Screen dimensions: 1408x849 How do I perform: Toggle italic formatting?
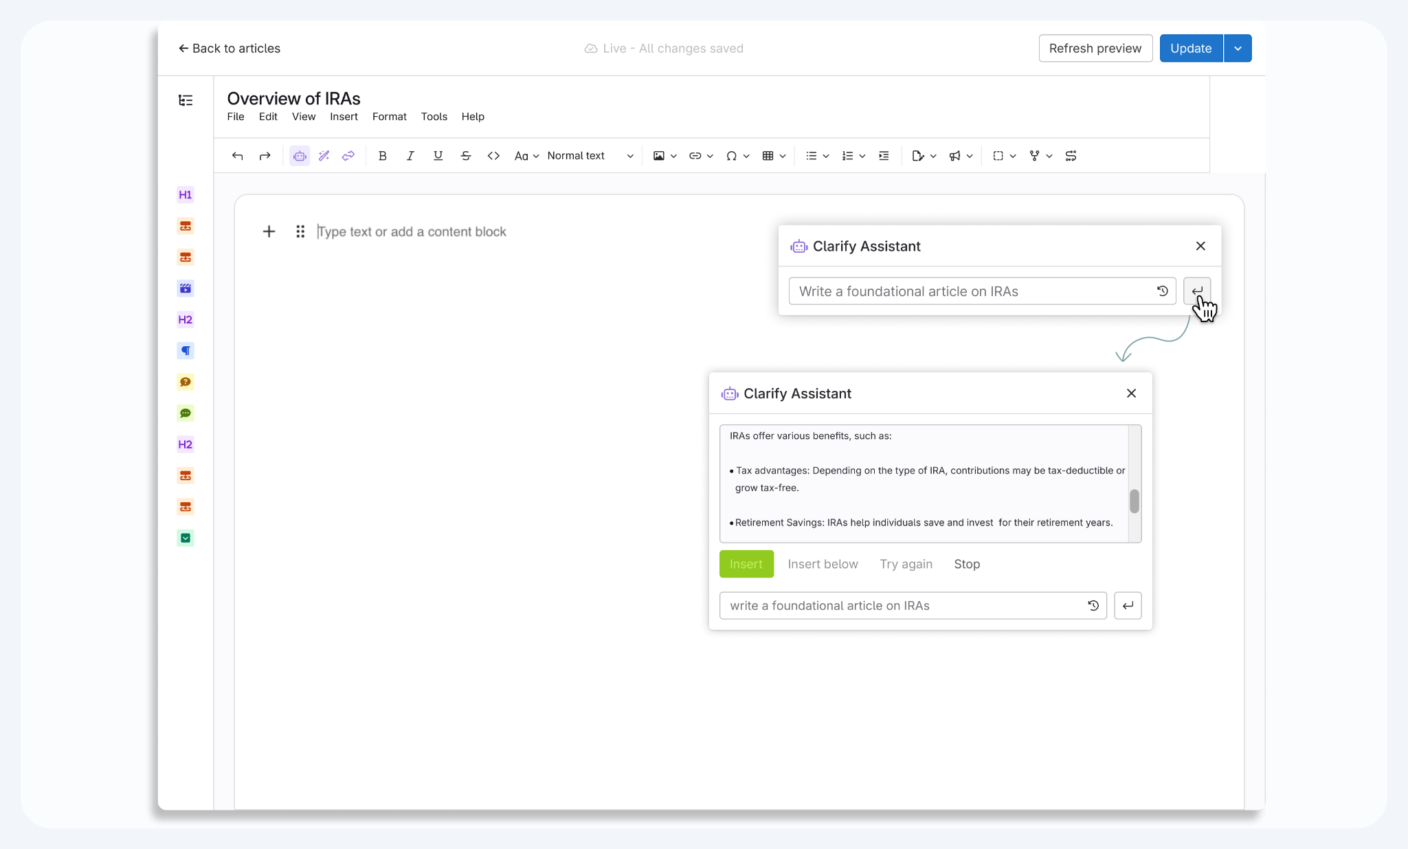coord(410,156)
